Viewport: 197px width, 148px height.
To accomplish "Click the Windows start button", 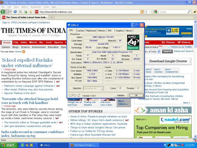I will 9,145.
